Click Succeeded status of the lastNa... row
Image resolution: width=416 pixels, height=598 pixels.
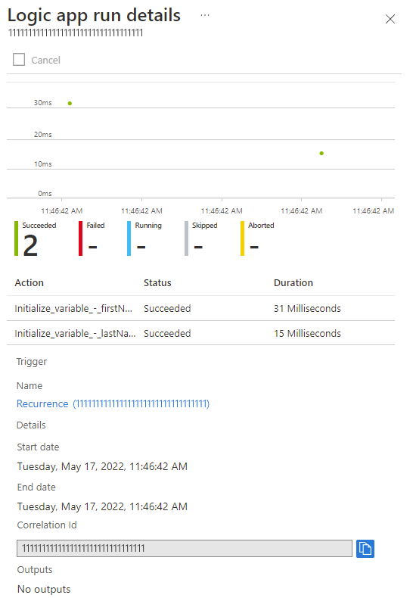coord(167,333)
